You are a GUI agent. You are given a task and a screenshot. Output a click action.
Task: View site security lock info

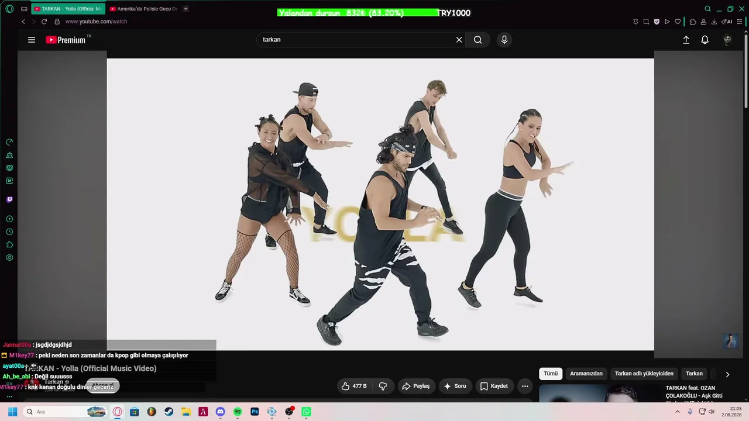tap(57, 22)
